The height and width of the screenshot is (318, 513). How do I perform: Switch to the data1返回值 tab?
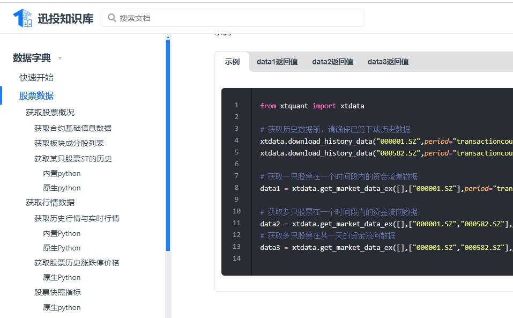[277, 62]
